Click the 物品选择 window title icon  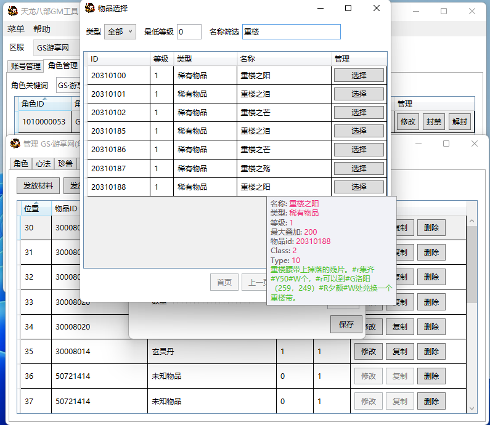pos(91,8)
